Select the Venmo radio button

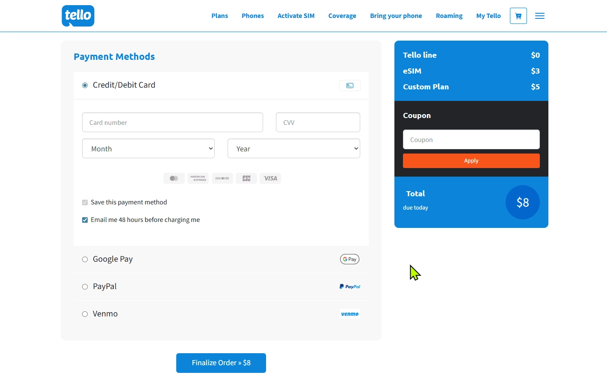[85, 314]
